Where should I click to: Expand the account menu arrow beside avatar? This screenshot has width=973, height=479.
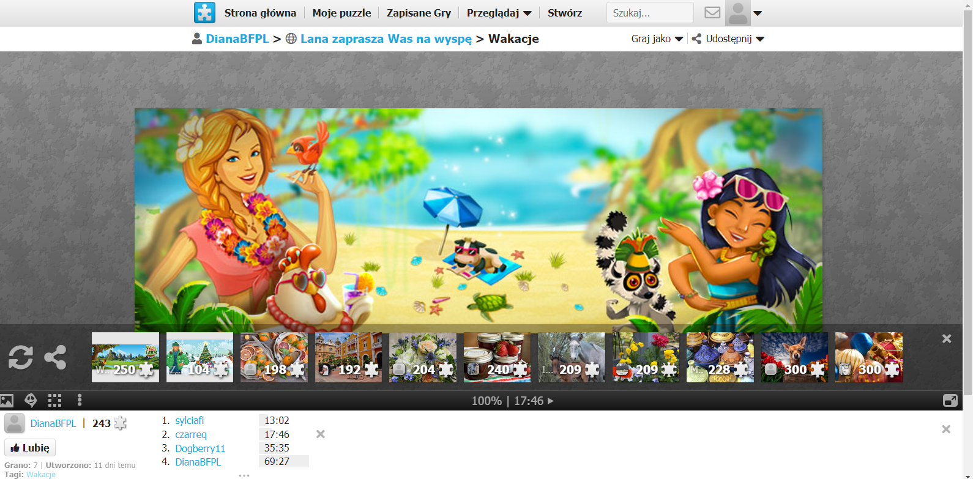click(x=758, y=13)
